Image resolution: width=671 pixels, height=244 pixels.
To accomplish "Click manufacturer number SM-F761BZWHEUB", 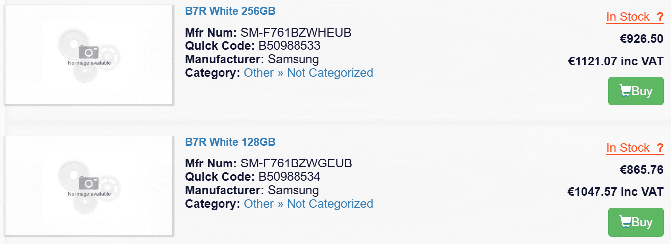I will (296, 33).
